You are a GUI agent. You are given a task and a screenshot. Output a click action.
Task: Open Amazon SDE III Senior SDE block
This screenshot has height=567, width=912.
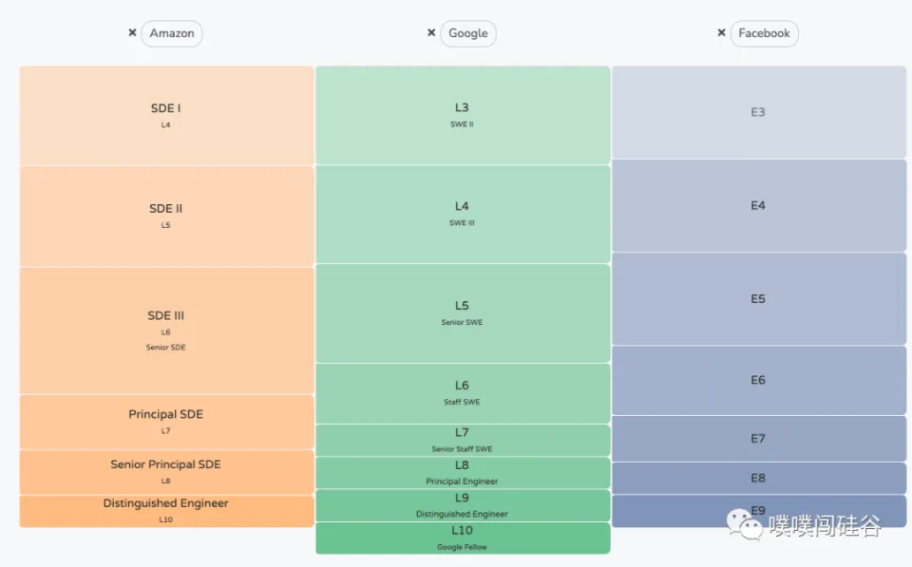point(166,330)
